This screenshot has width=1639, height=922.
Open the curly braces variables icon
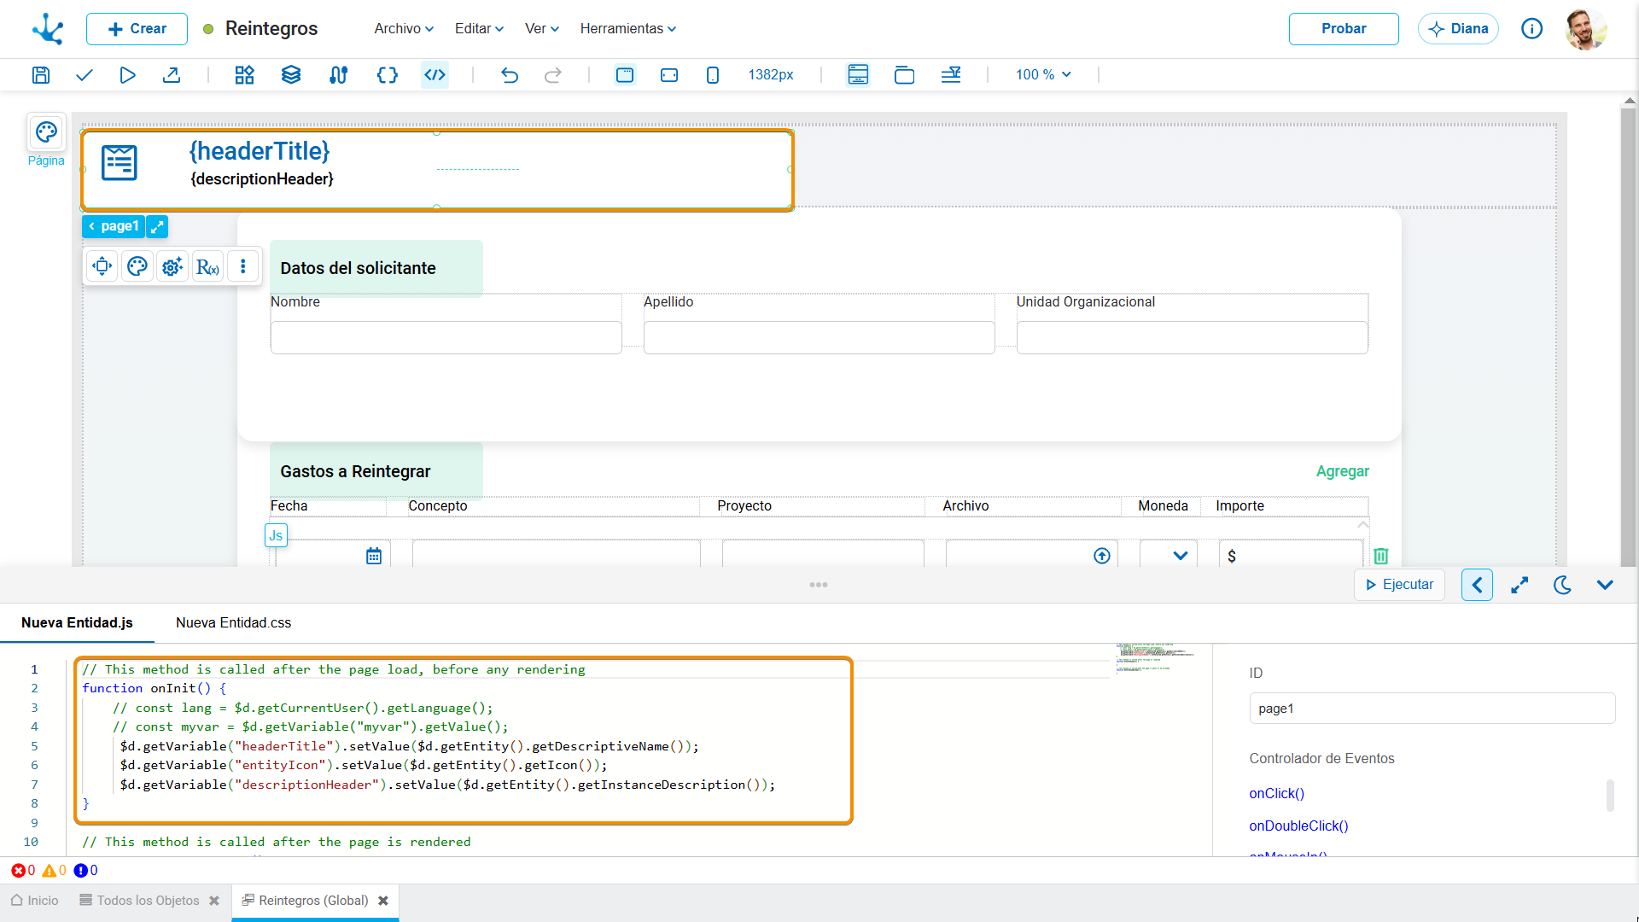click(x=387, y=75)
